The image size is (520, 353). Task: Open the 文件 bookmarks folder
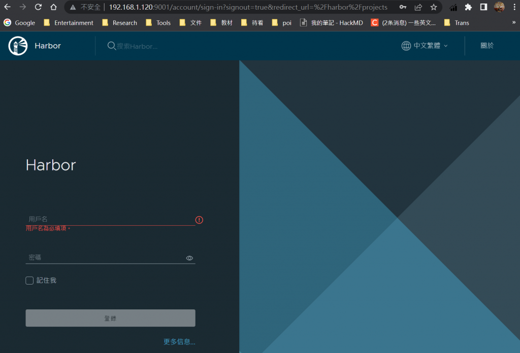point(190,22)
